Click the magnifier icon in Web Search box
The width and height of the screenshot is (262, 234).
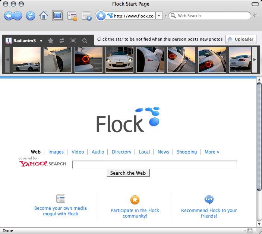(173, 16)
